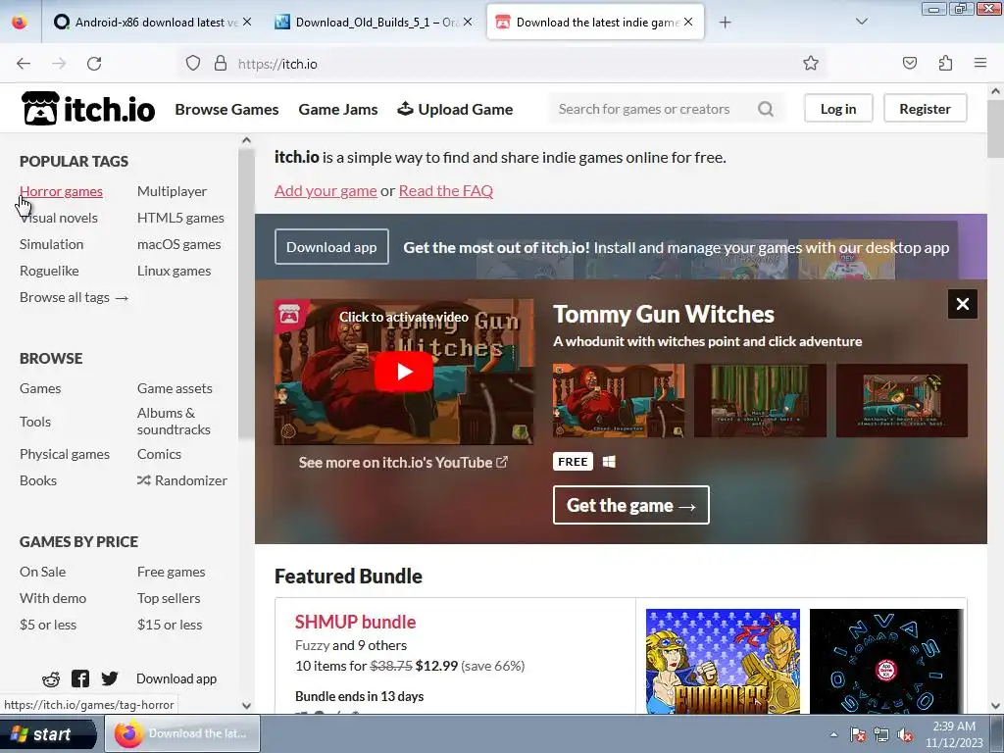
Task: Click the Read the FAQ link
Action: (x=446, y=191)
